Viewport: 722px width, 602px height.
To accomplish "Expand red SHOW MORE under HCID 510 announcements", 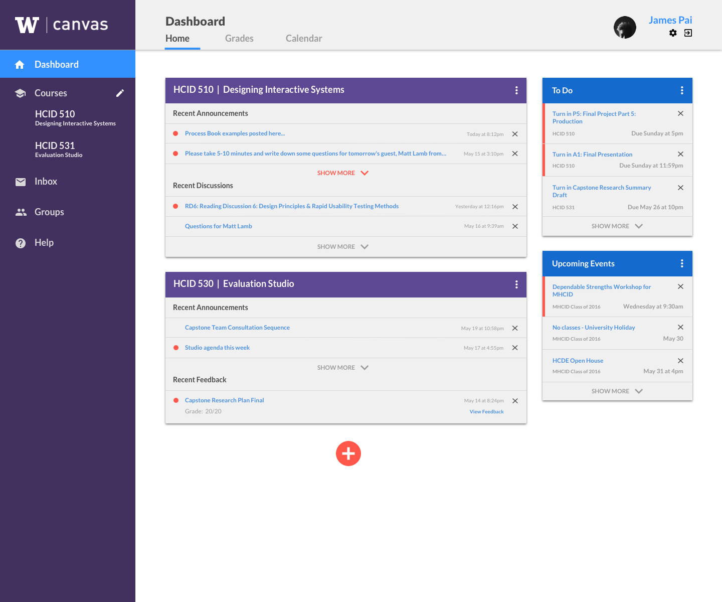I will click(x=343, y=173).
